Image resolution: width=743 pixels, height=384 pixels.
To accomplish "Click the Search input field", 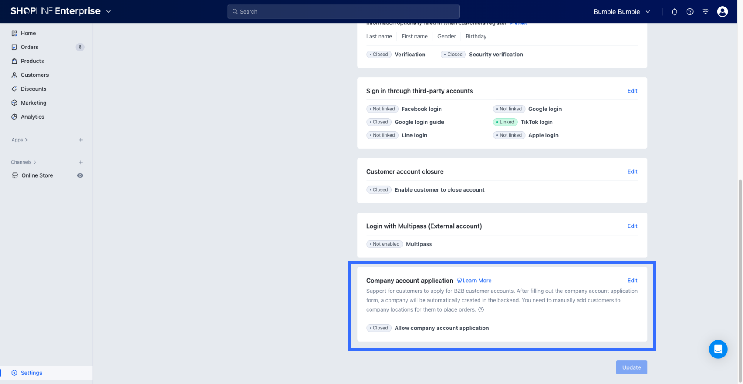I will [343, 12].
